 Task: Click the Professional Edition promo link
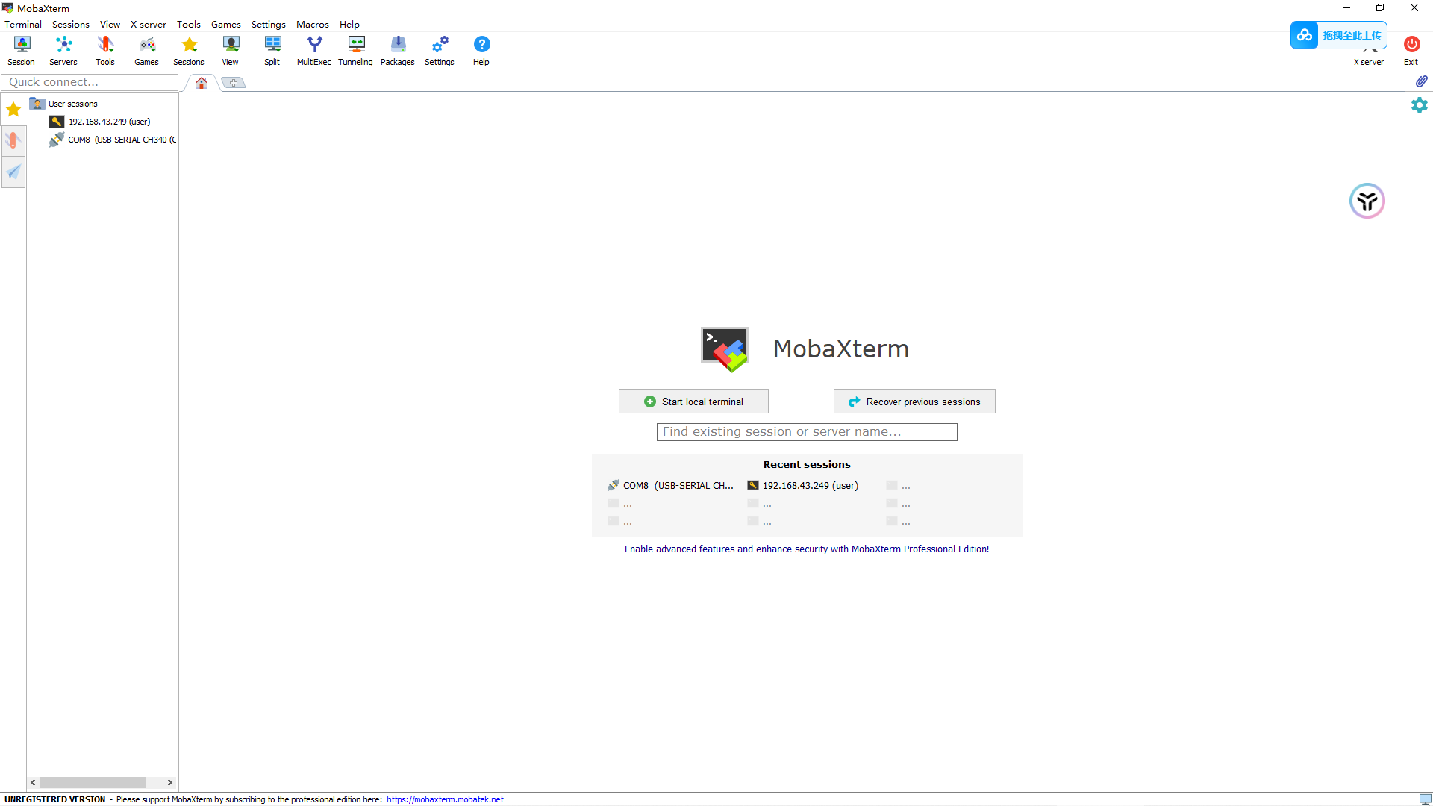pos(807,549)
